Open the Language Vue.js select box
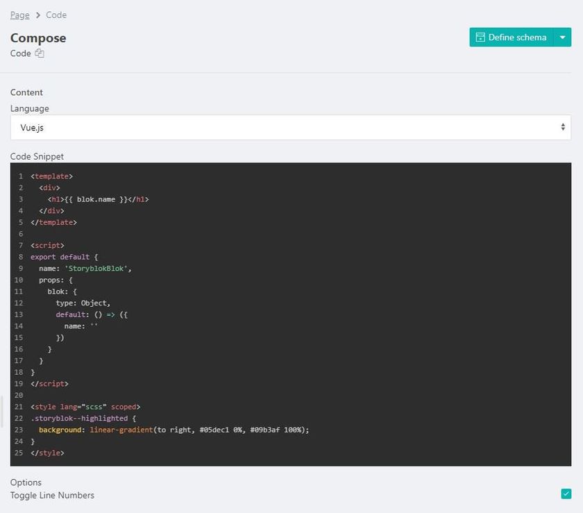583x513 pixels. tap(291, 128)
